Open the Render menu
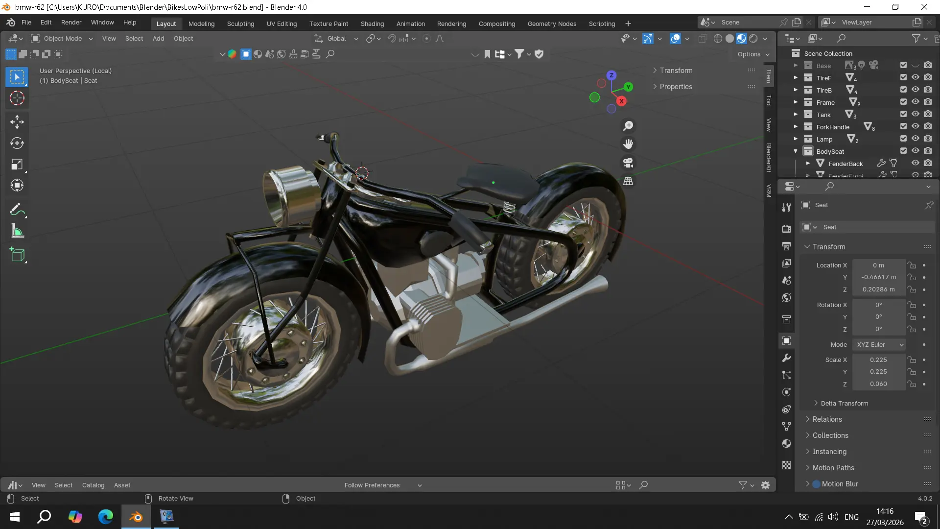The width and height of the screenshot is (940, 529). click(71, 23)
